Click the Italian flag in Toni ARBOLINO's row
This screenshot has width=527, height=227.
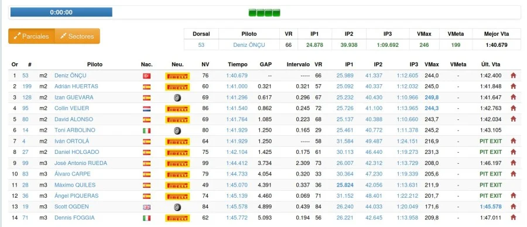pyautogui.click(x=146, y=130)
